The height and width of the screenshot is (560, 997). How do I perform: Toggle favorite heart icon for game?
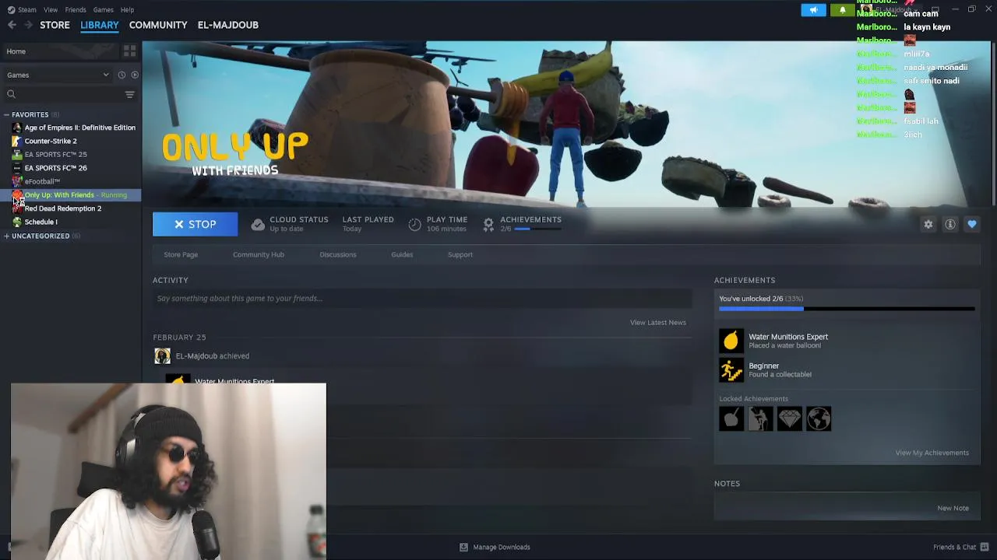tap(972, 224)
